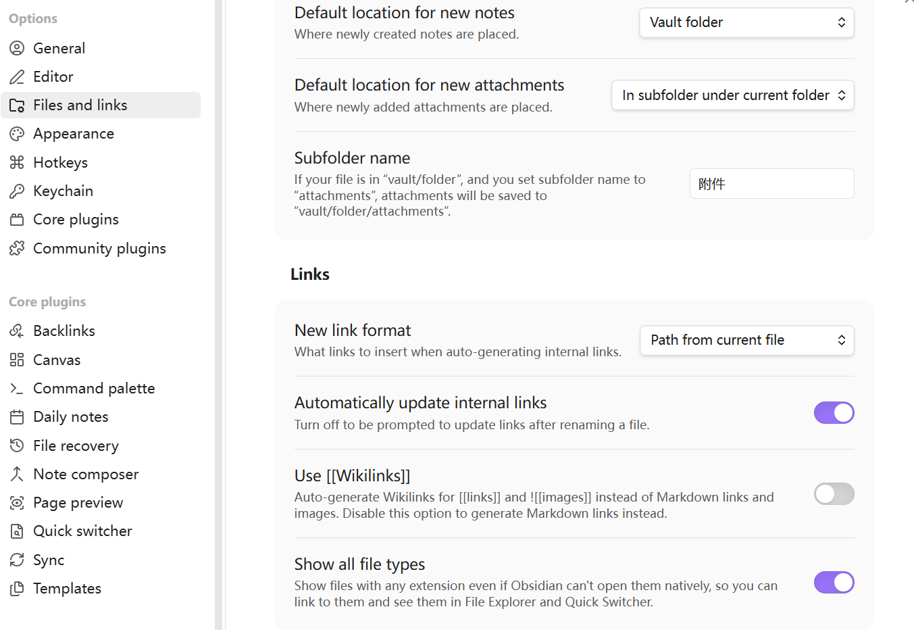Click the Subfolder name text field

coord(771,184)
